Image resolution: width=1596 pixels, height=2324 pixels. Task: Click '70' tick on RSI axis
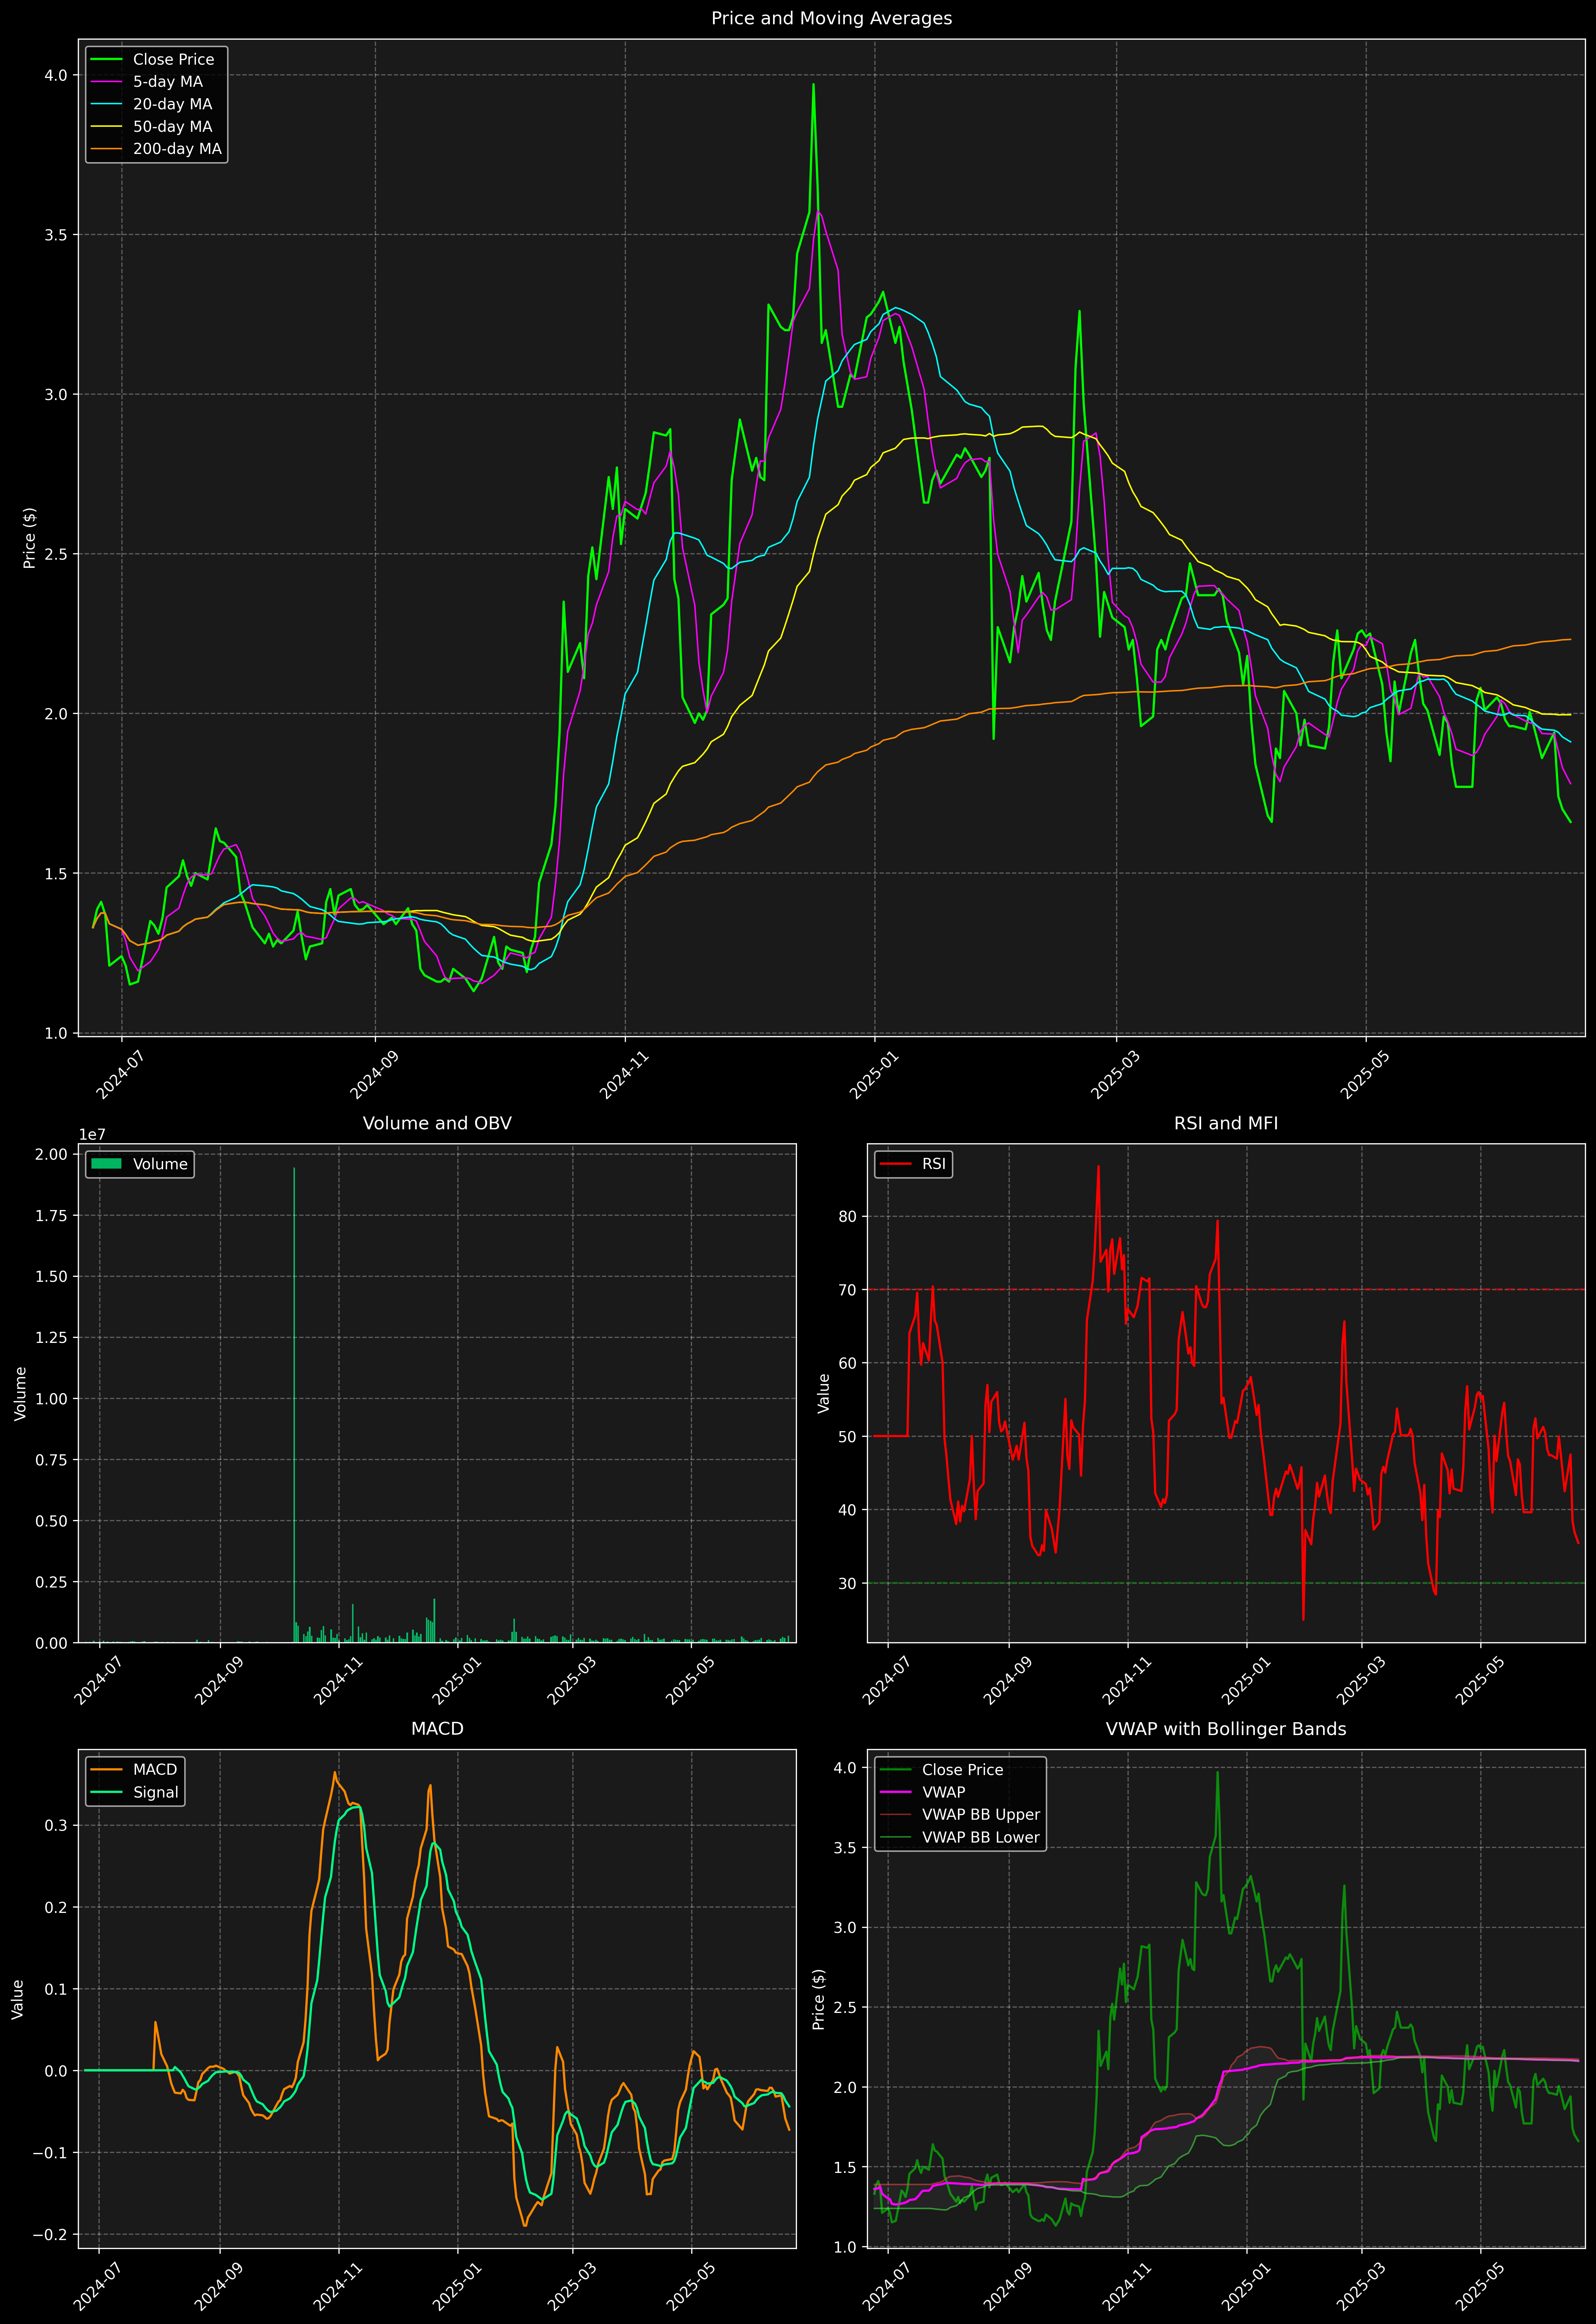pos(848,1290)
